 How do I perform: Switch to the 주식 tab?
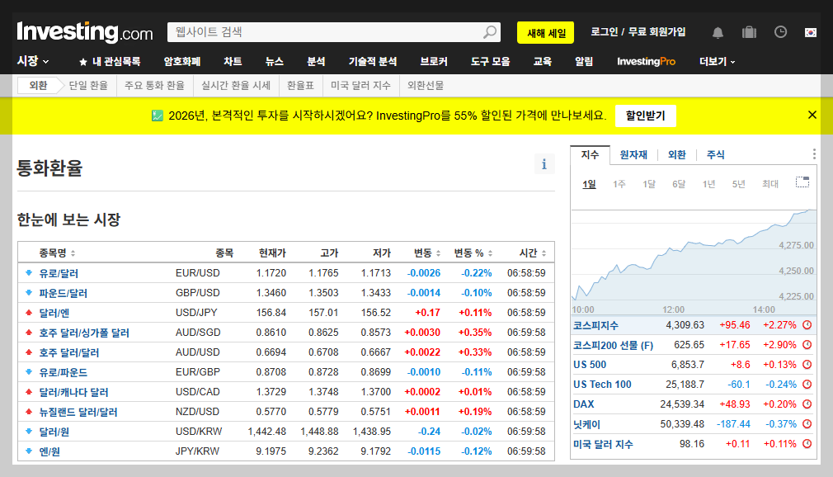(715, 153)
